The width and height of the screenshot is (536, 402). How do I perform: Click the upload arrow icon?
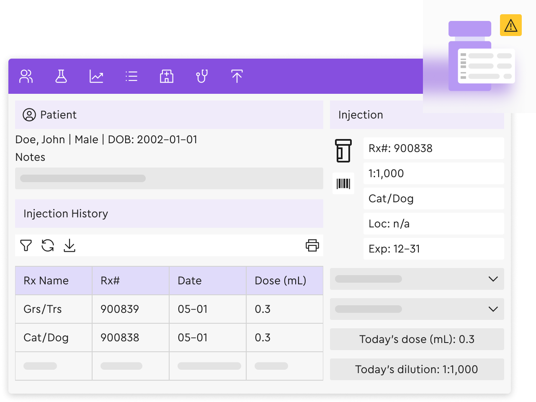[x=237, y=76]
